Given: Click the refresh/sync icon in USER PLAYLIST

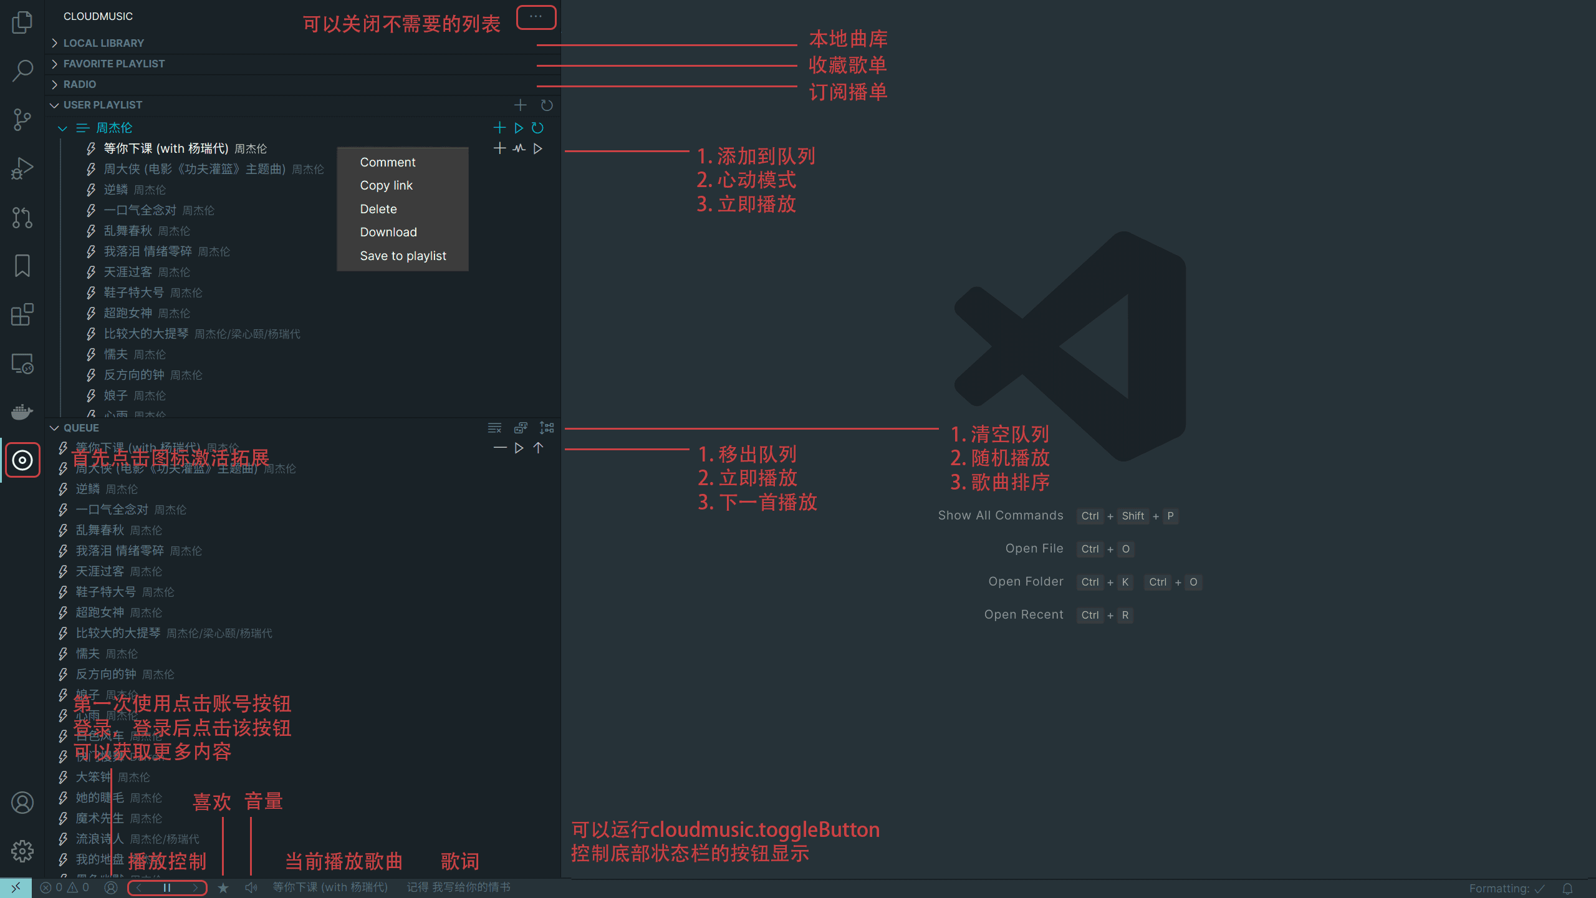Looking at the screenshot, I should point(546,104).
